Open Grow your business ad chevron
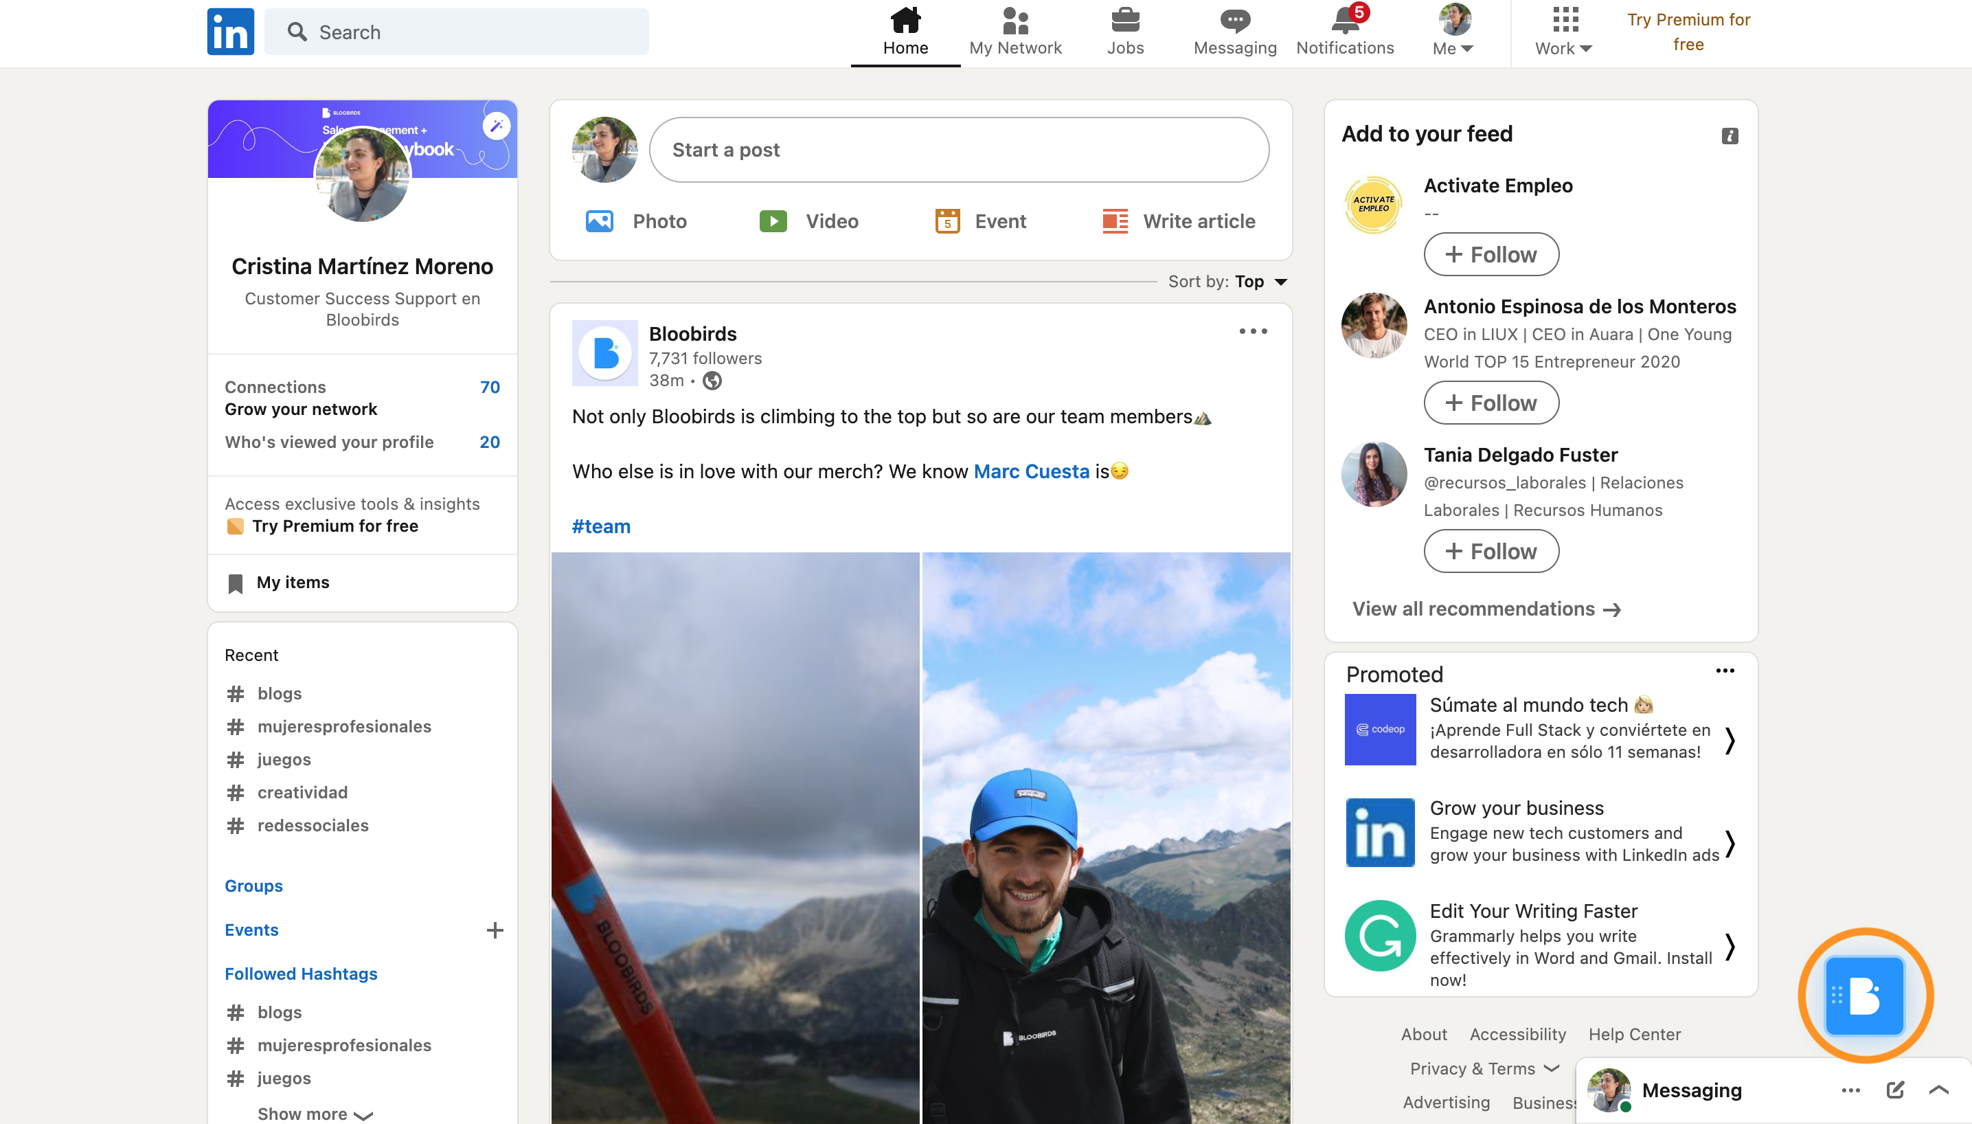 click(1730, 844)
